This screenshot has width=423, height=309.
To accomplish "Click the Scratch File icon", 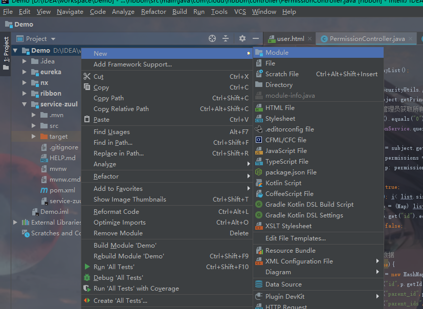I will (x=259, y=74).
